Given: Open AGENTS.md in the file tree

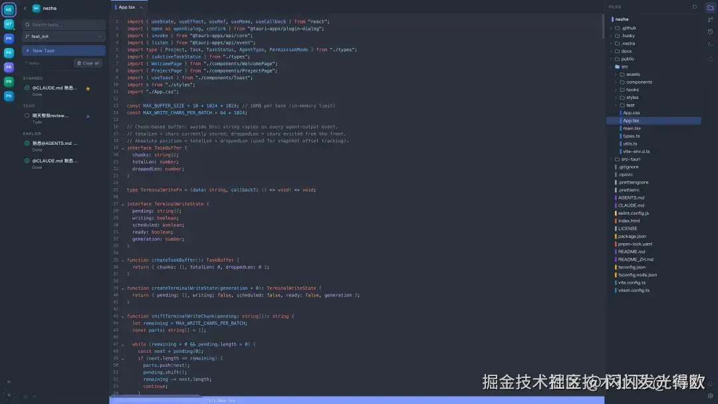Looking at the screenshot, I should [x=630, y=198].
